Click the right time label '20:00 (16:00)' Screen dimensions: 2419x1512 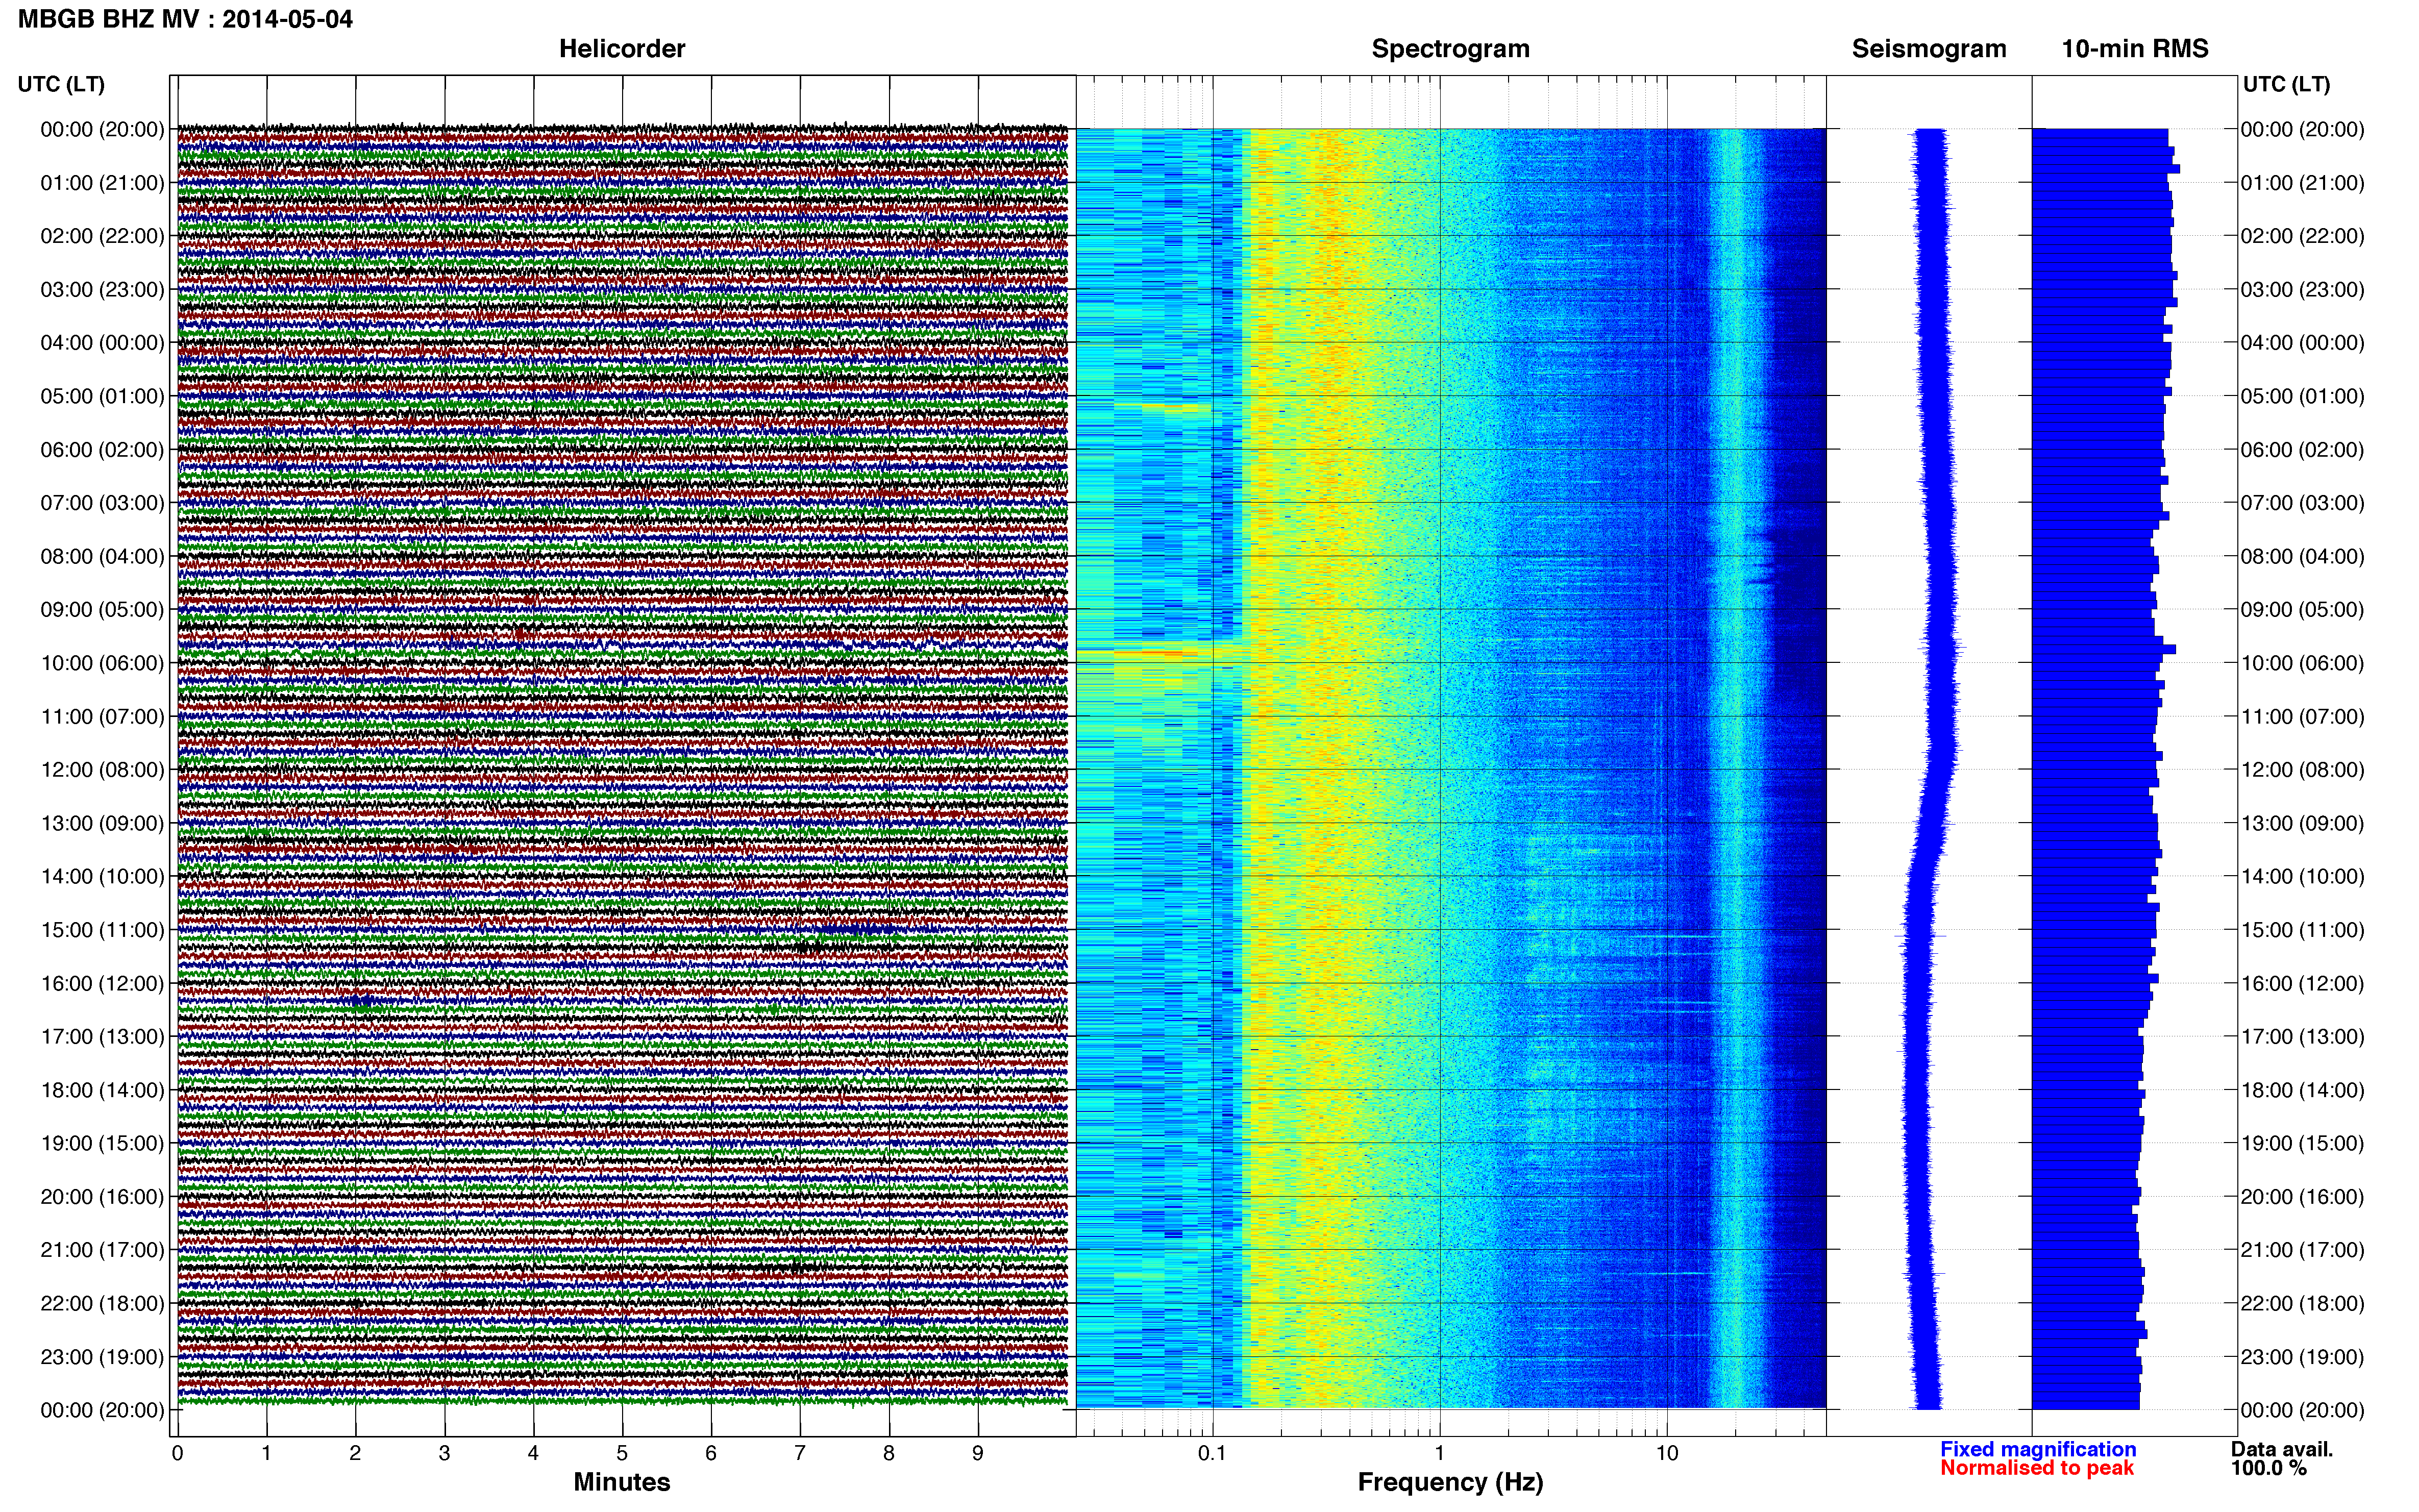(x=2302, y=1197)
